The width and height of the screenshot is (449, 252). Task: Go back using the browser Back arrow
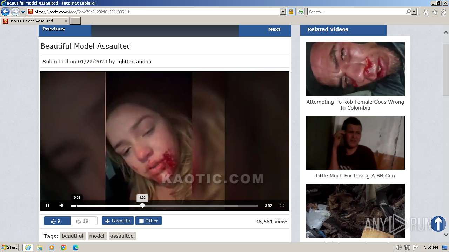[5, 12]
